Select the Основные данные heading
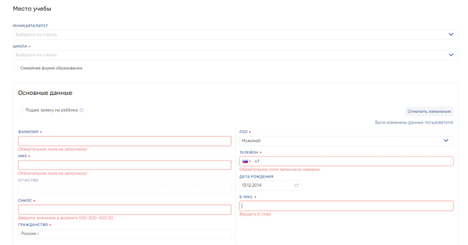This screenshot has height=245, width=468. [x=45, y=93]
